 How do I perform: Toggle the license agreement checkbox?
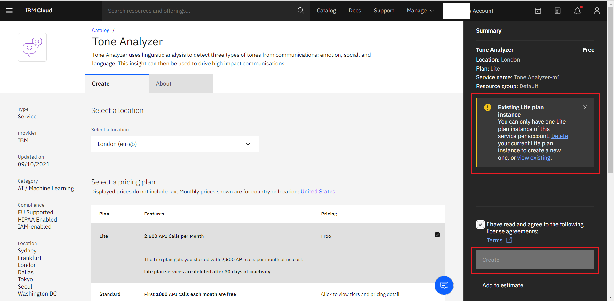pyautogui.click(x=480, y=224)
